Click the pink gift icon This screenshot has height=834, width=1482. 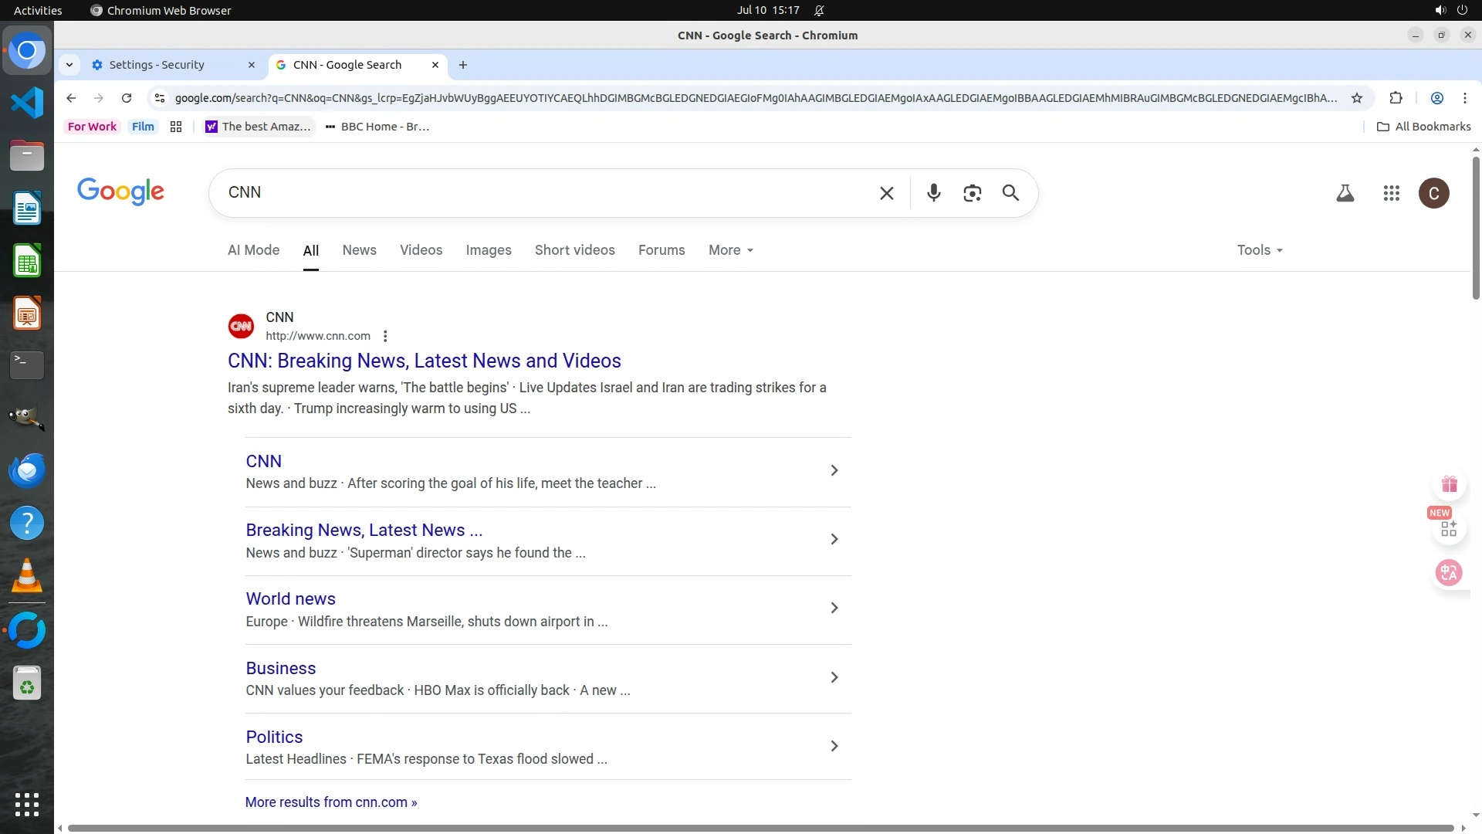1449,484
